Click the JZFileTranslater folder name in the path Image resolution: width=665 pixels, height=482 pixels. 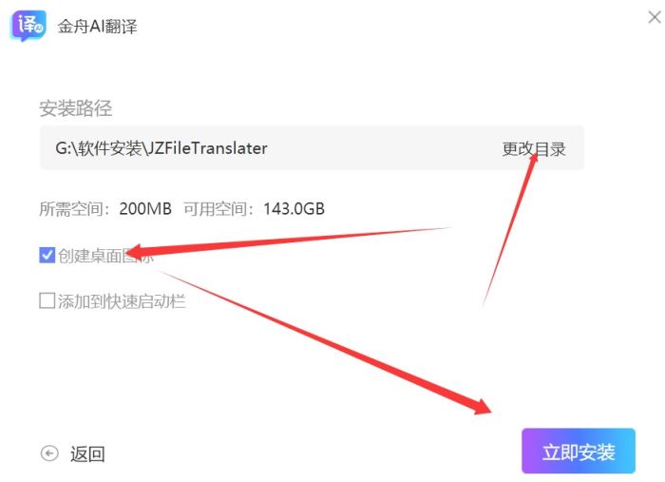206,148
